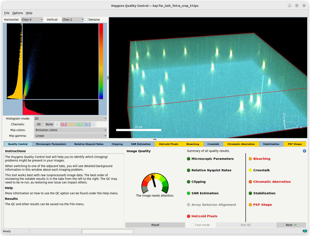Switch to the Relative Nyquist Rates tab

pyautogui.click(x=89, y=144)
